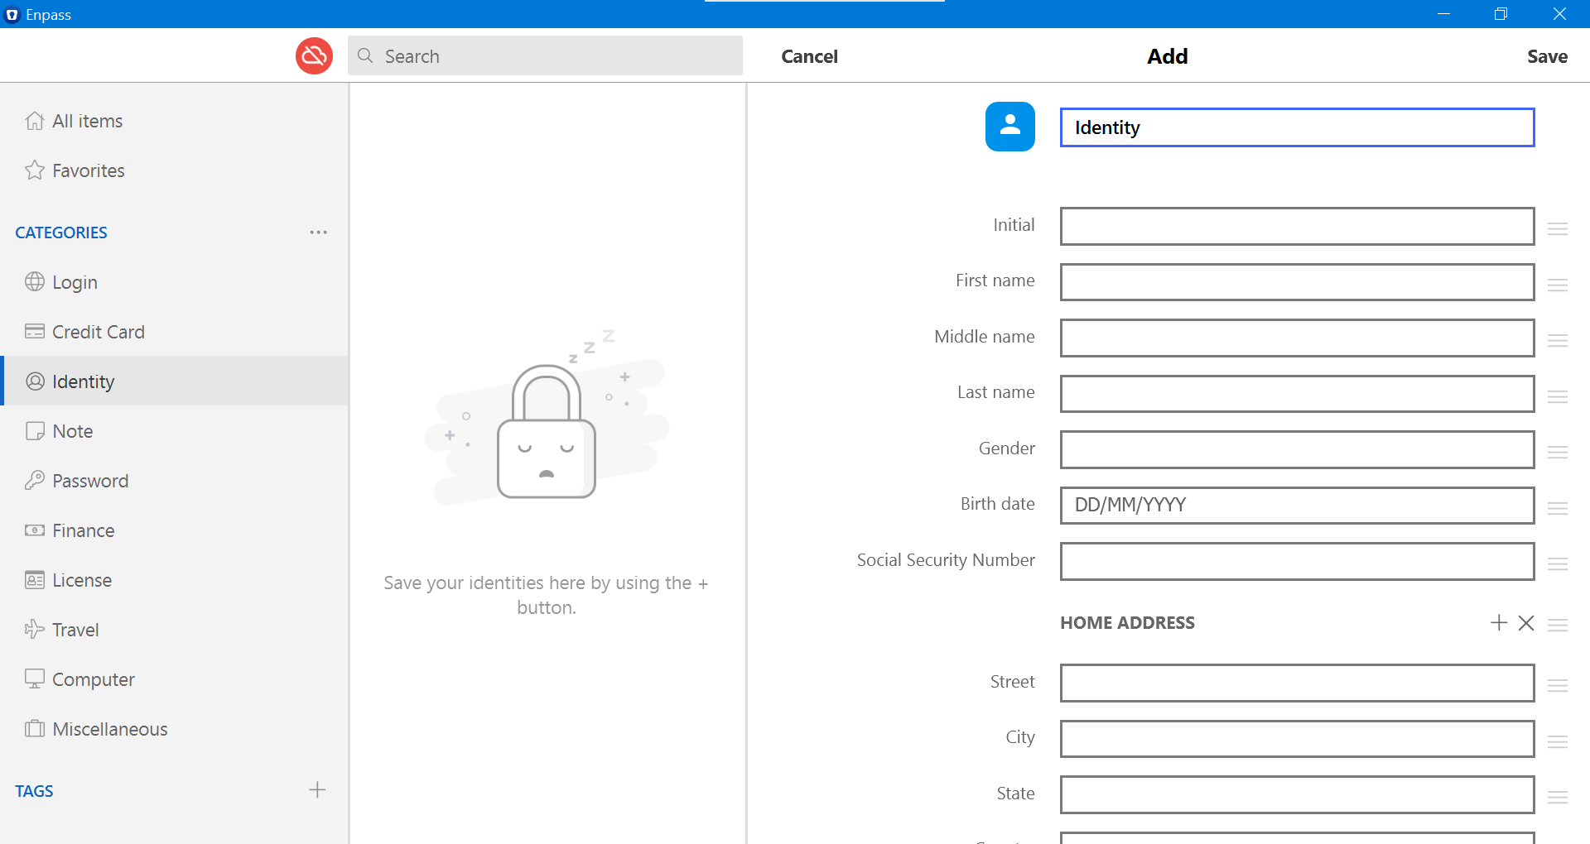Screen dimensions: 1590x844
Task: Select the Credit Card category icon
Action: point(34,331)
